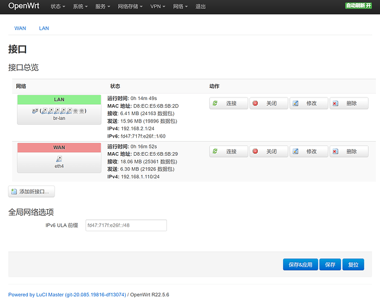Expand the 状态 status dropdown menu
Image resolution: width=380 pixels, height=303 pixels.
click(x=58, y=6)
